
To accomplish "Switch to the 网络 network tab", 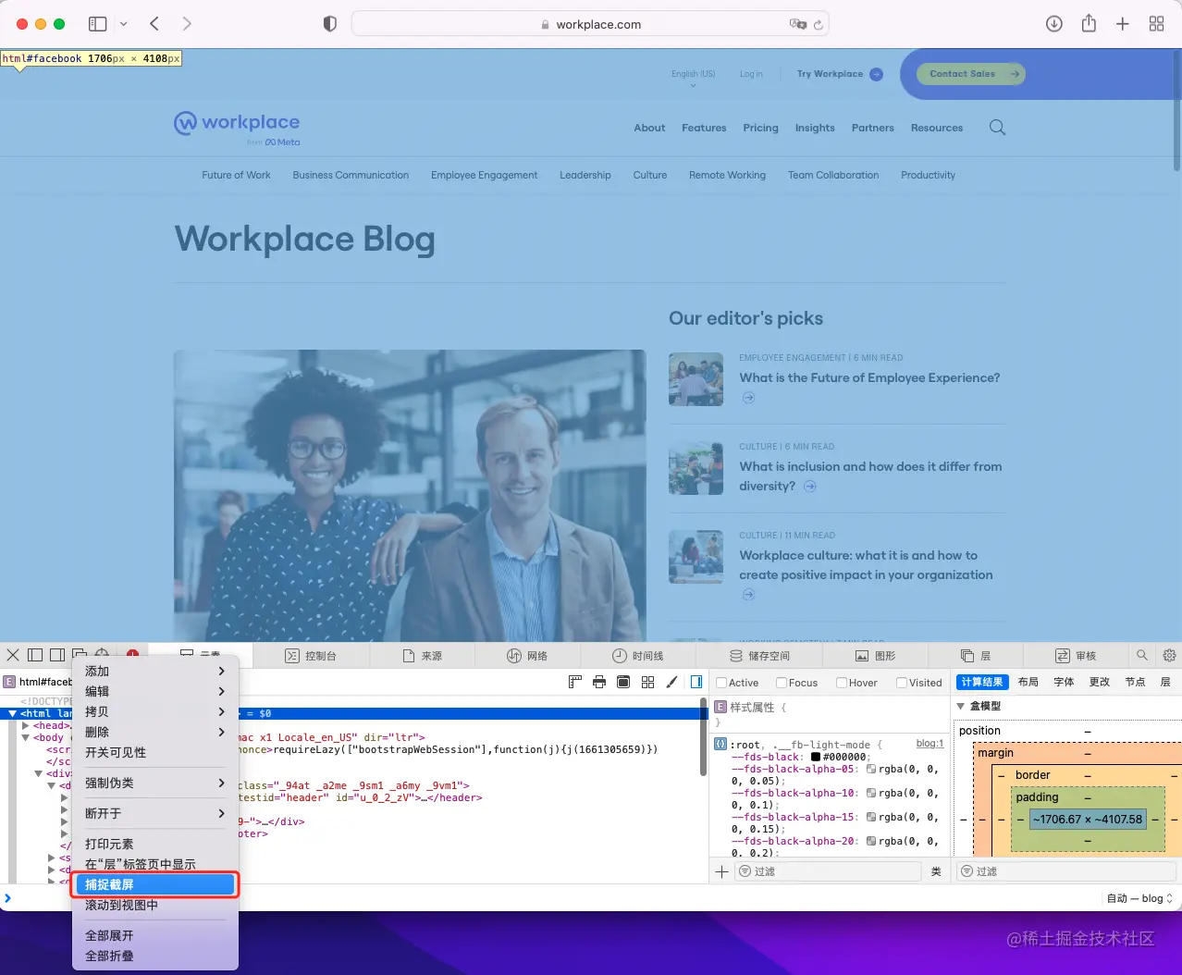I will [x=527, y=655].
